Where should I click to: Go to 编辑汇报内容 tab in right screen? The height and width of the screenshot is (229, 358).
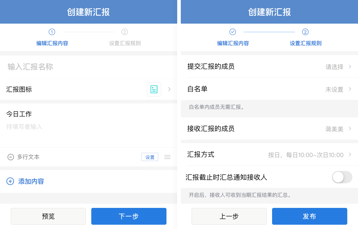pyautogui.click(x=233, y=43)
